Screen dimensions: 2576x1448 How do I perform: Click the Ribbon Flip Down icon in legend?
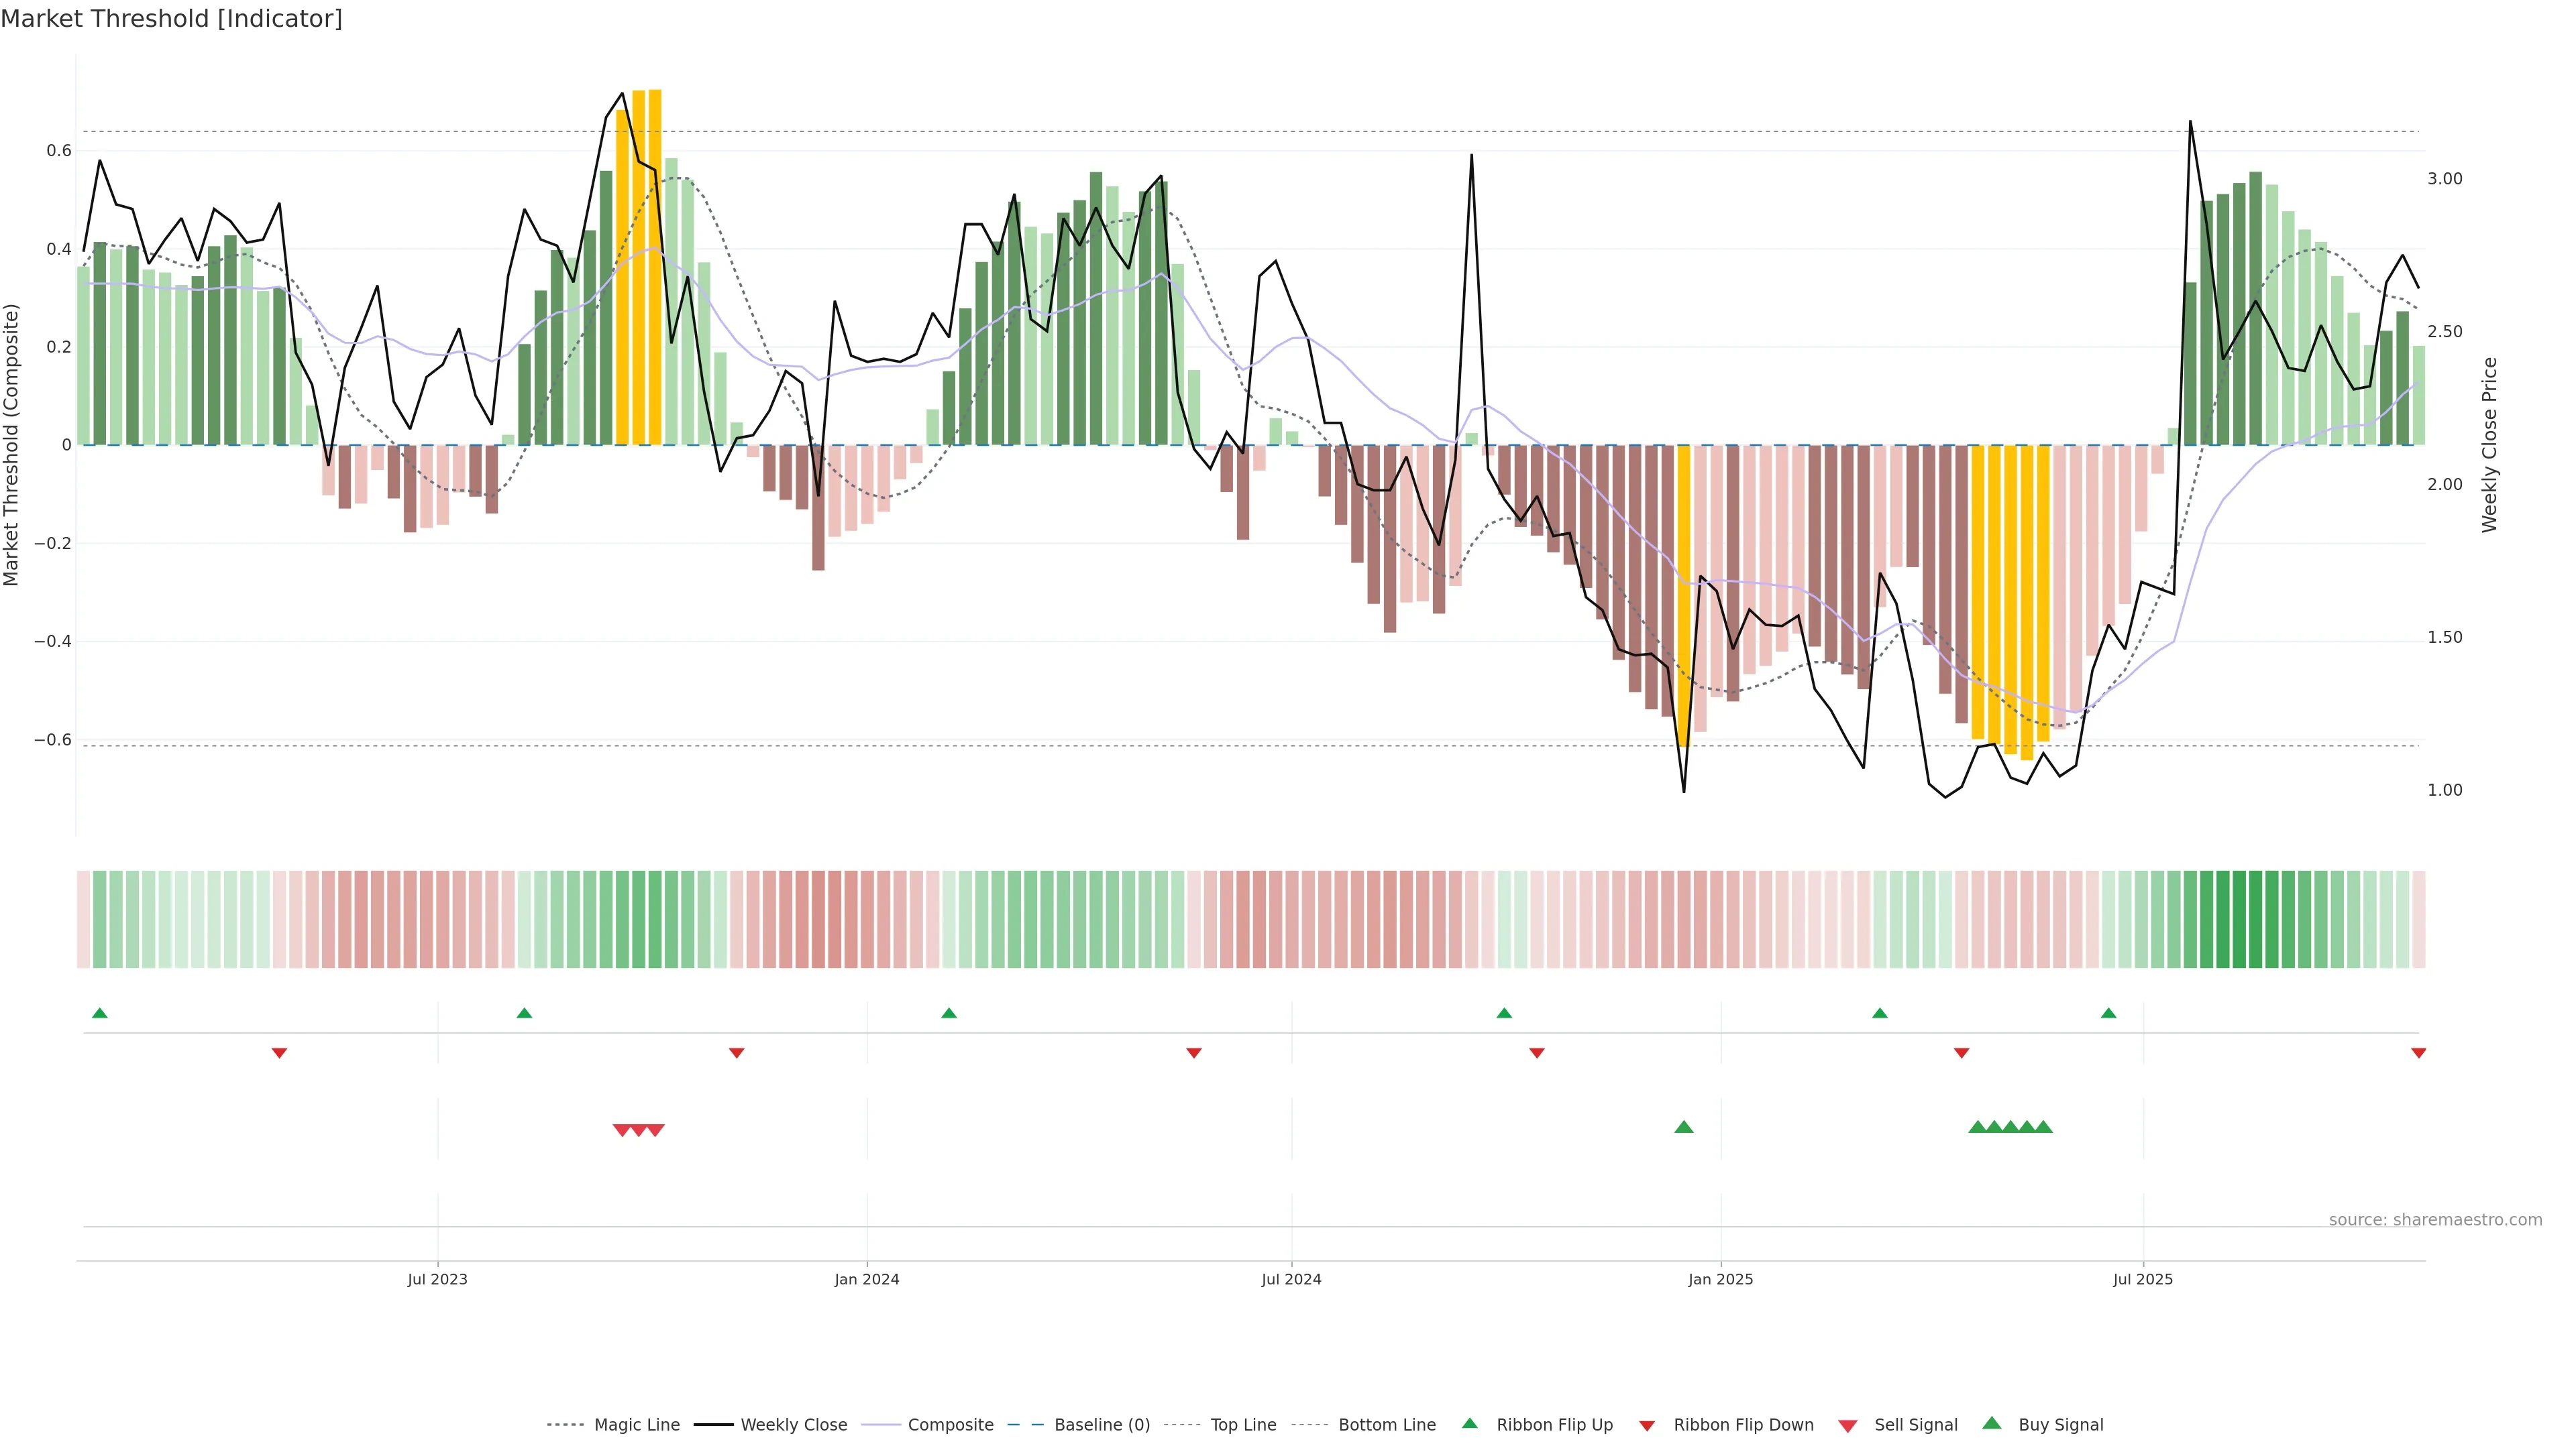tap(1646, 1426)
